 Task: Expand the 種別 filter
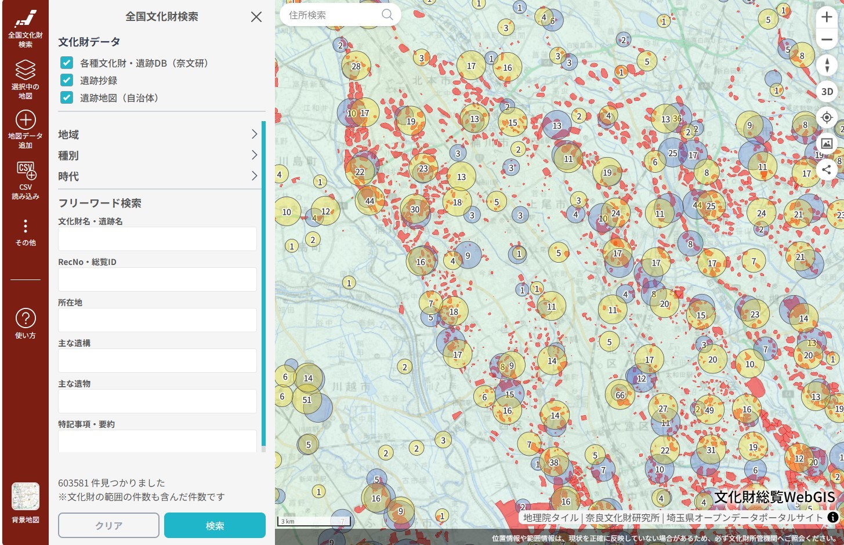pos(158,155)
